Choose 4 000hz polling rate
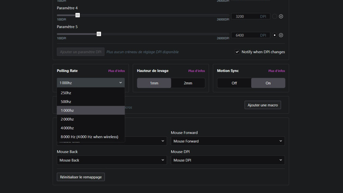The width and height of the screenshot is (343, 193). 91,128
